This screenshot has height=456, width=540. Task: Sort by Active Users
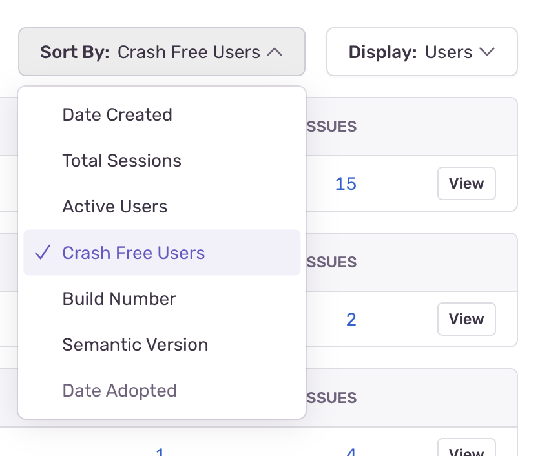tap(114, 207)
